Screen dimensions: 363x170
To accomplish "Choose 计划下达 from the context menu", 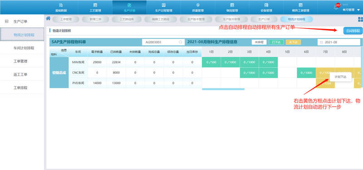I will (x=341, y=77).
